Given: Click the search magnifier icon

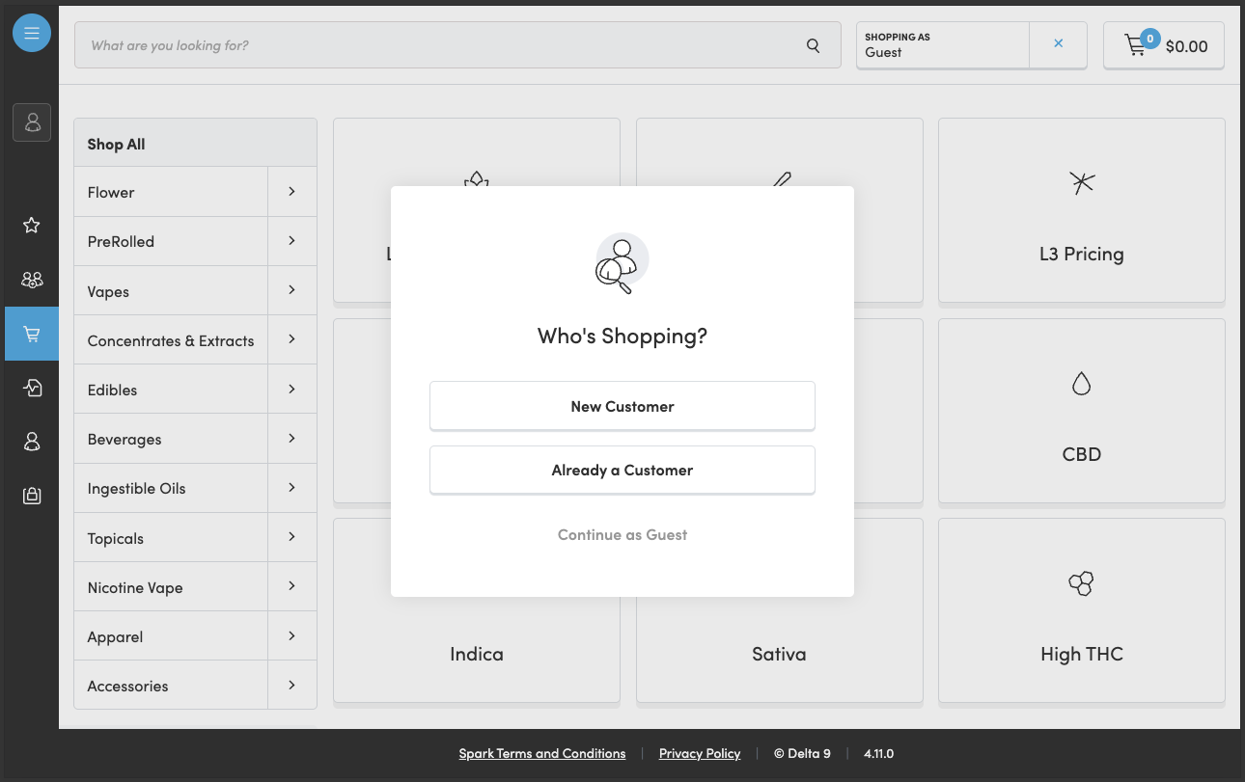Looking at the screenshot, I should point(814,45).
